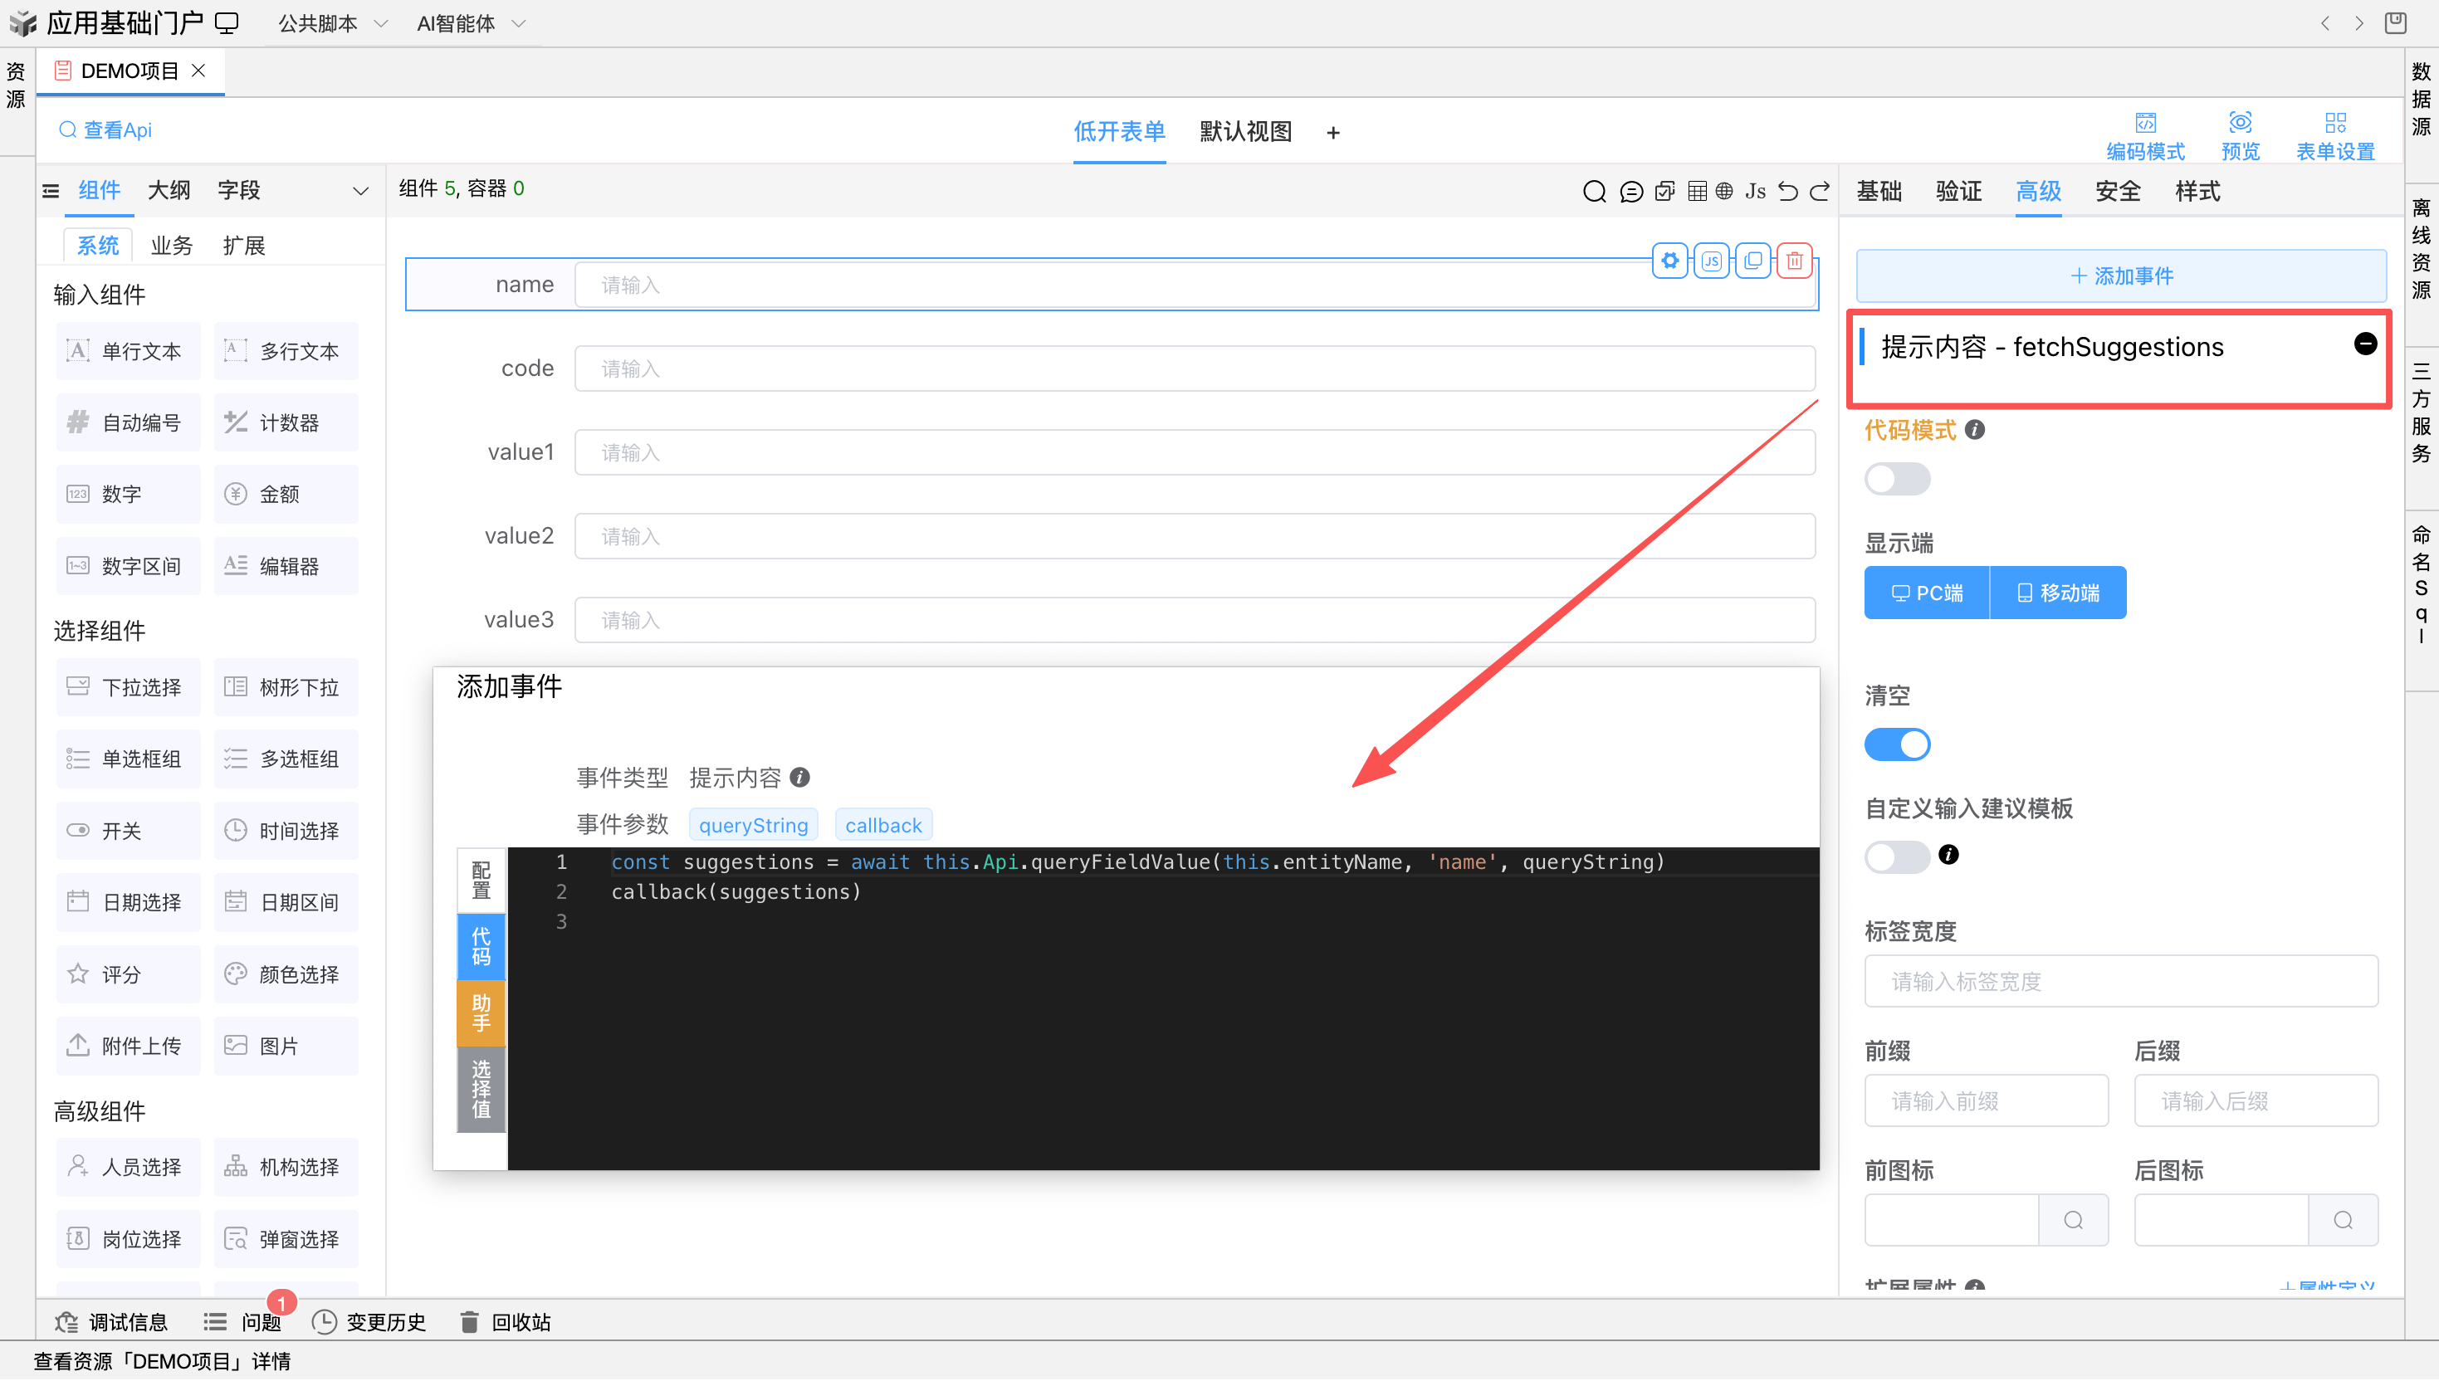Image resolution: width=2439 pixels, height=1381 pixels.
Task: Click the copy icon on name field
Action: 1752,261
